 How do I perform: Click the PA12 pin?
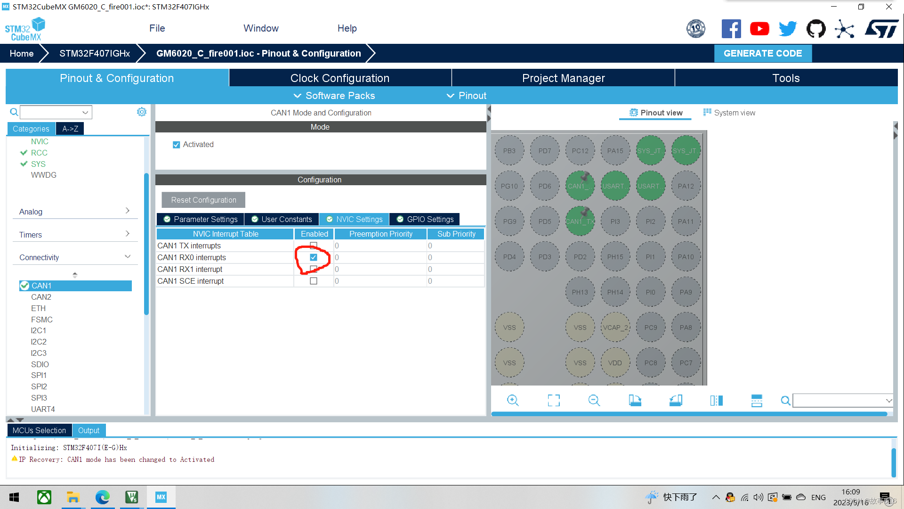click(686, 186)
